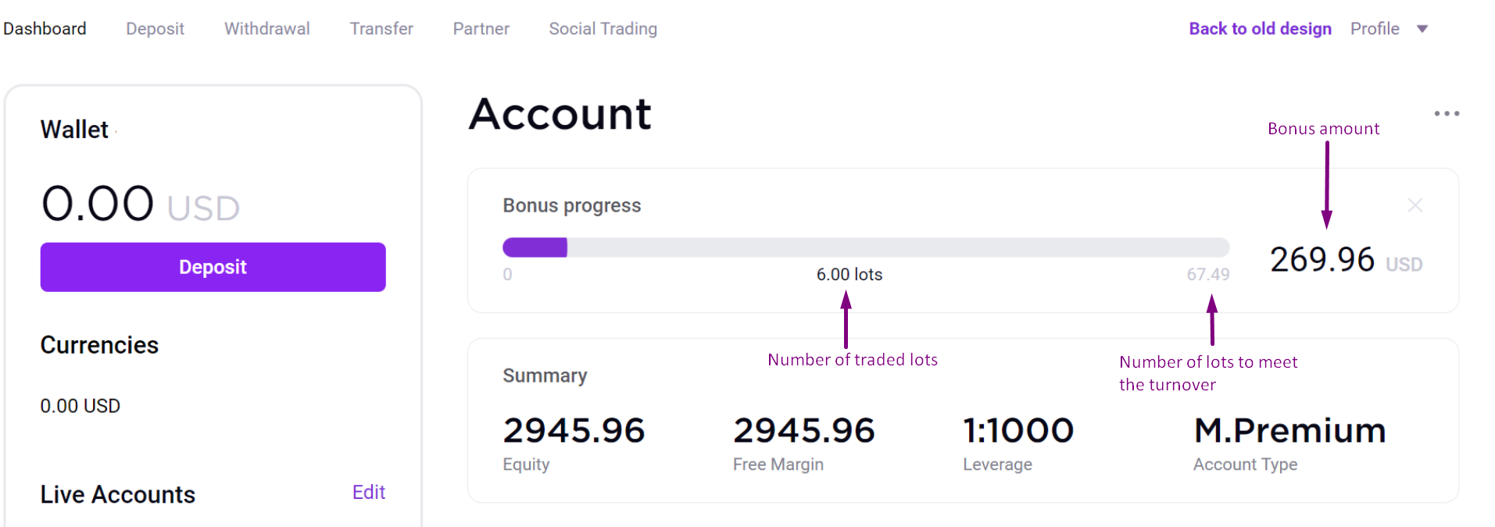Viewport: 1495px width, 527px height.
Task: Click the 2945.96 Free Margin value
Action: click(803, 430)
